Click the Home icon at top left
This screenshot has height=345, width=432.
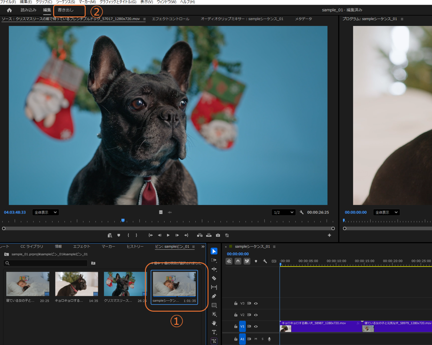[9, 10]
